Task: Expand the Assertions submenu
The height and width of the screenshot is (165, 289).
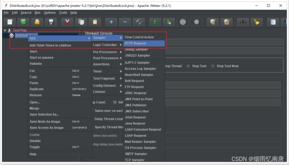Action: [108, 64]
